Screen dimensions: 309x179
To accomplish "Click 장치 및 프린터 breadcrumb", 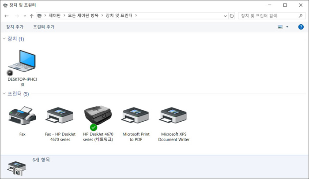I will pos(119,15).
